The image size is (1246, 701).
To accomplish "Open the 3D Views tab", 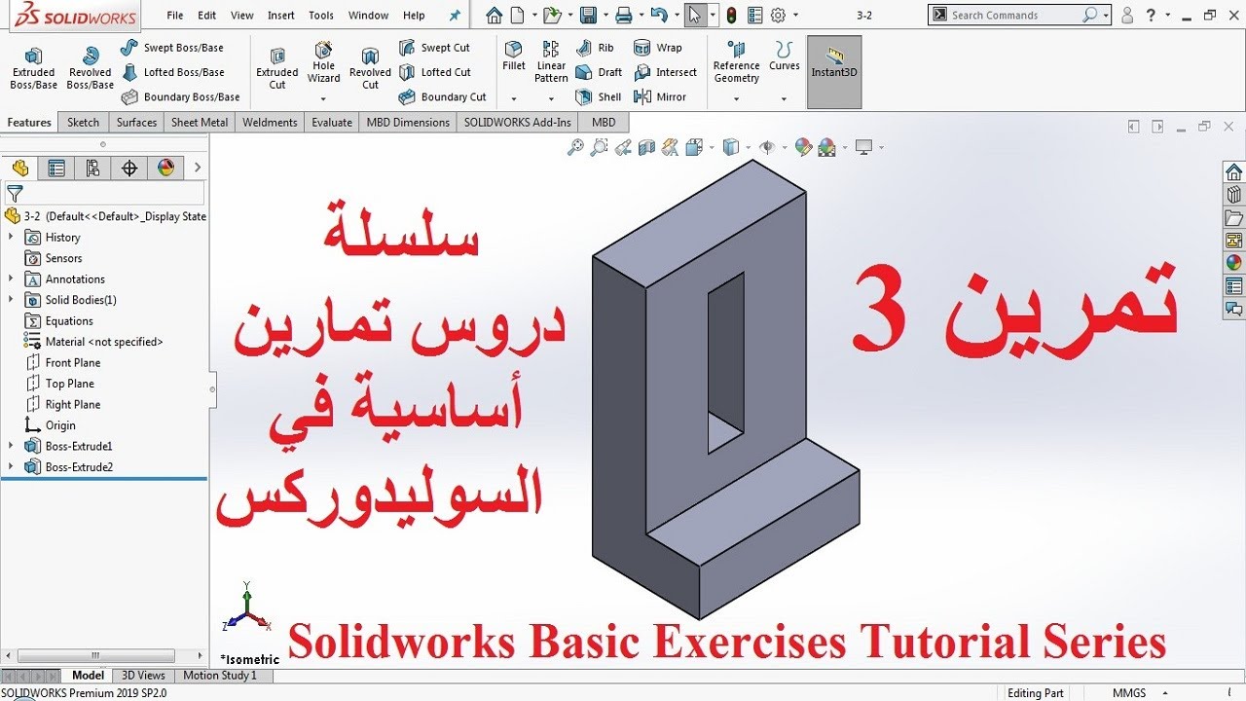I will click(x=143, y=675).
